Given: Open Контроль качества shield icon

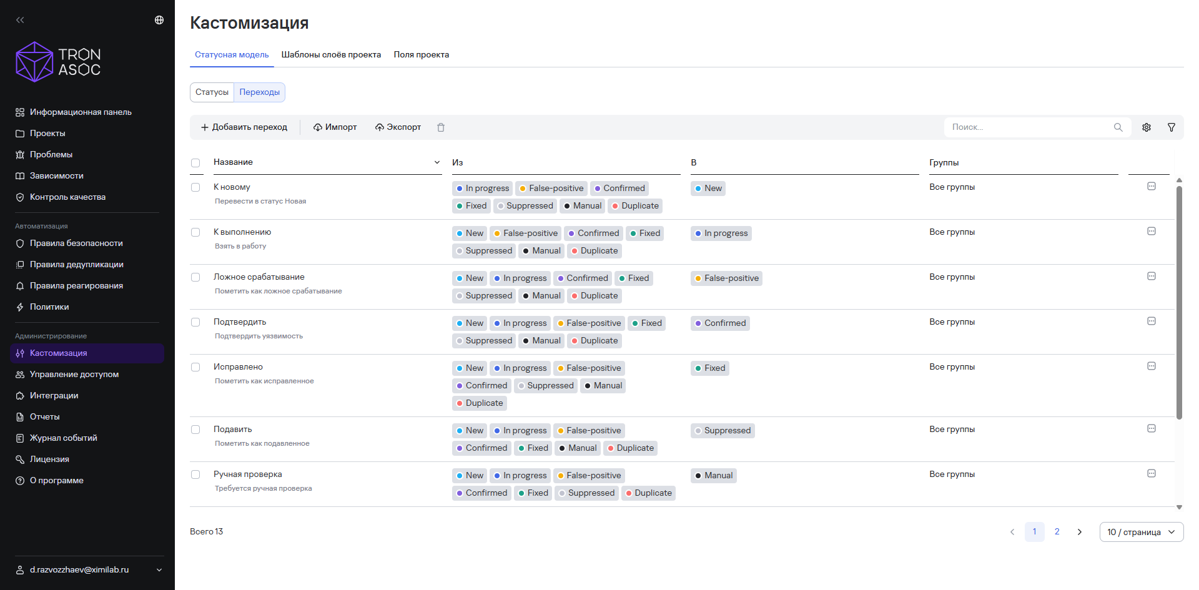Looking at the screenshot, I should (x=20, y=197).
